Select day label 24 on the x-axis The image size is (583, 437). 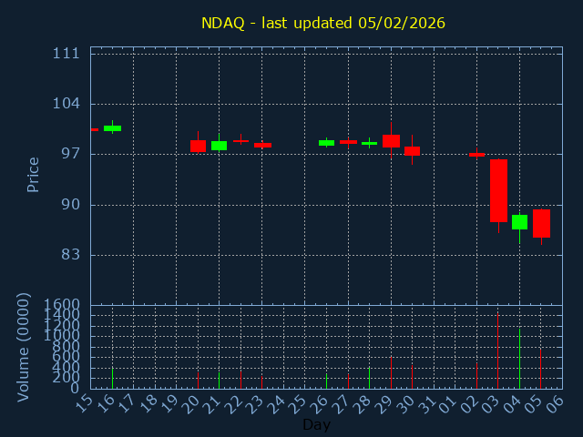click(x=277, y=404)
